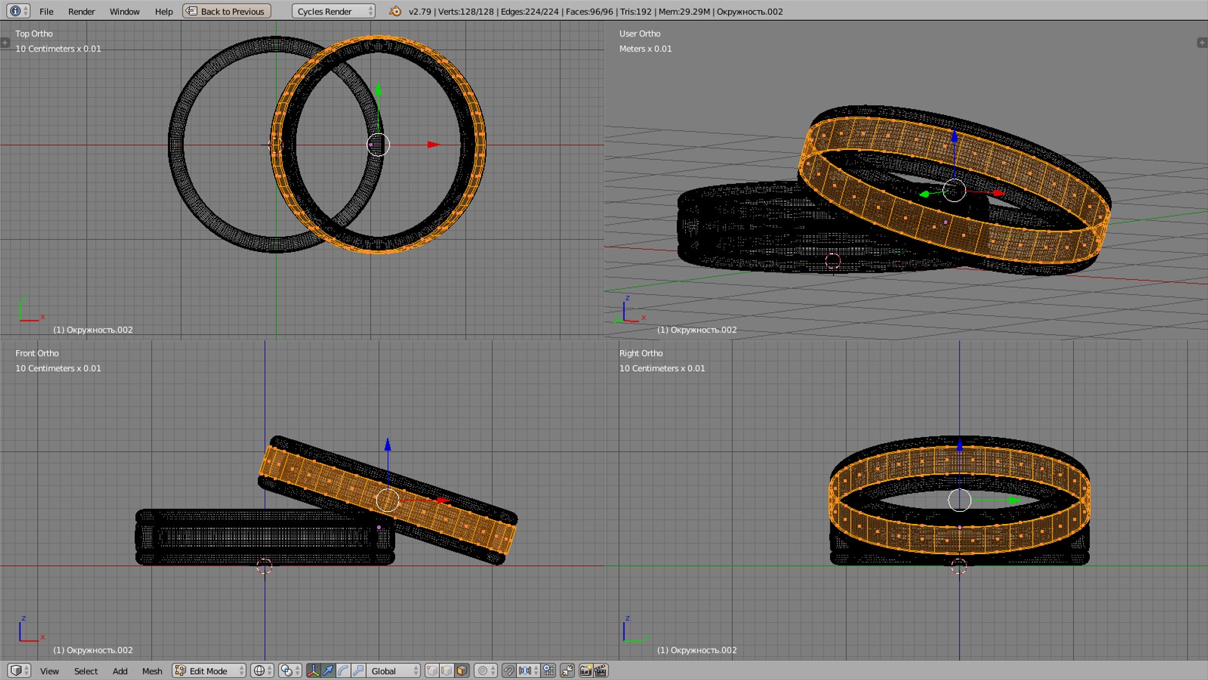Toggle the 3D manipulator widget icon

coord(313,671)
